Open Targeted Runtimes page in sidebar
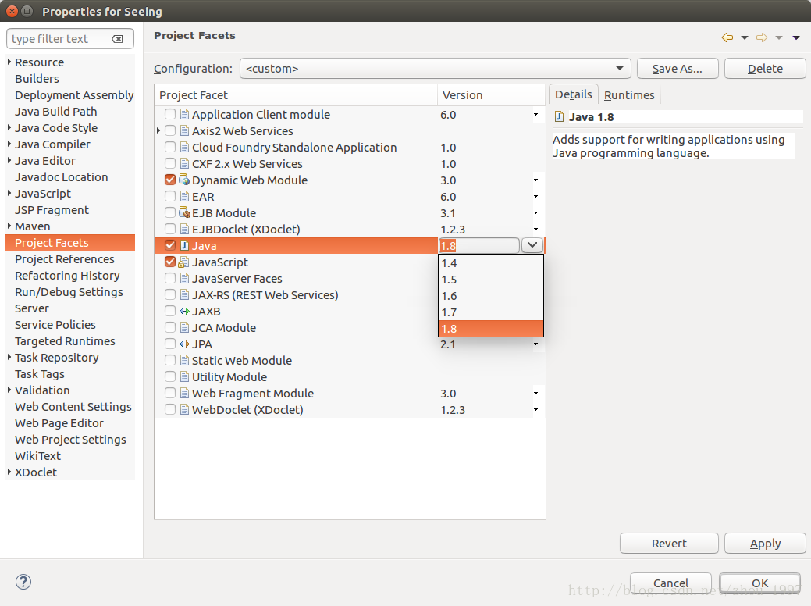Viewport: 811px width, 606px height. (x=65, y=341)
